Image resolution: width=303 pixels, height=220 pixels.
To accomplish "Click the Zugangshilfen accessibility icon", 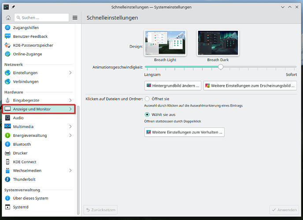I will [x=7, y=28].
